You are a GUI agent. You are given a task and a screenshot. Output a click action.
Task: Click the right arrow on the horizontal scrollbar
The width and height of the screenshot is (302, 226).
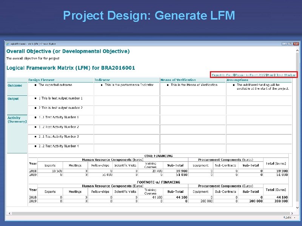click(x=292, y=213)
